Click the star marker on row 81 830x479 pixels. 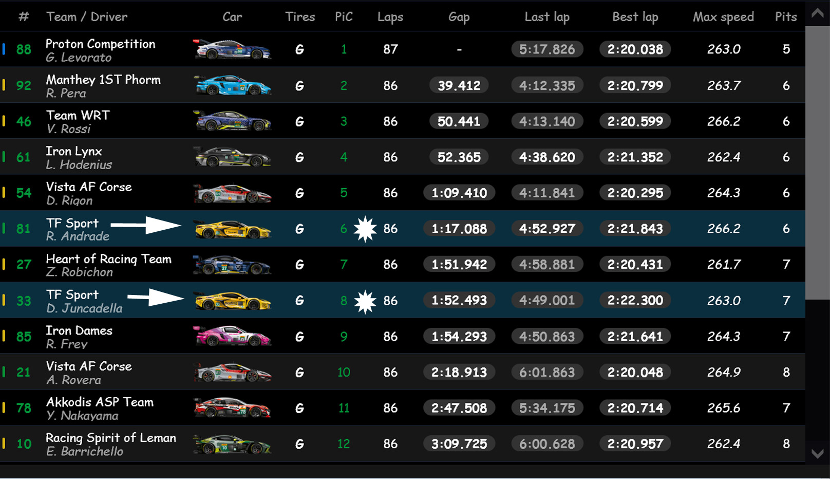(365, 229)
